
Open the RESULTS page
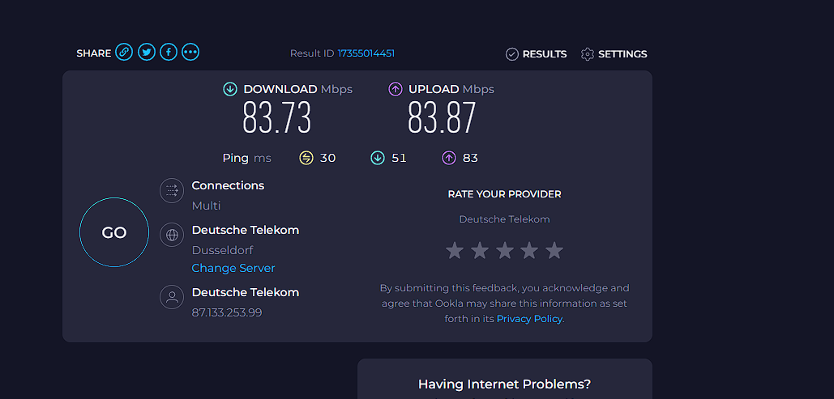pos(537,54)
